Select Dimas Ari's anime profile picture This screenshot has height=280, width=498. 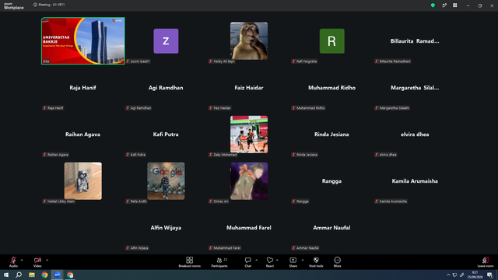[x=249, y=181]
